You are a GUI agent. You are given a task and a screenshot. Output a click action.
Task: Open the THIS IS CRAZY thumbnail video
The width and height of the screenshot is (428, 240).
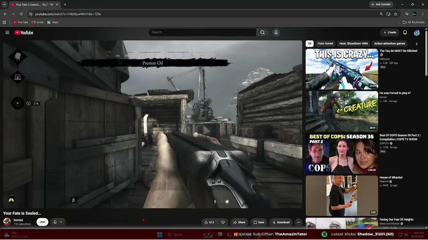tap(342, 69)
